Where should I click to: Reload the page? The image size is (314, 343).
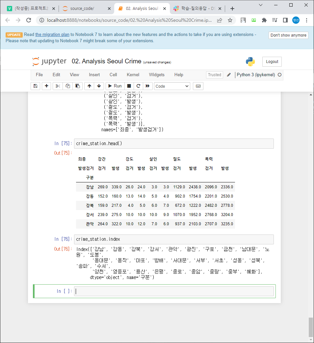coord(29,20)
